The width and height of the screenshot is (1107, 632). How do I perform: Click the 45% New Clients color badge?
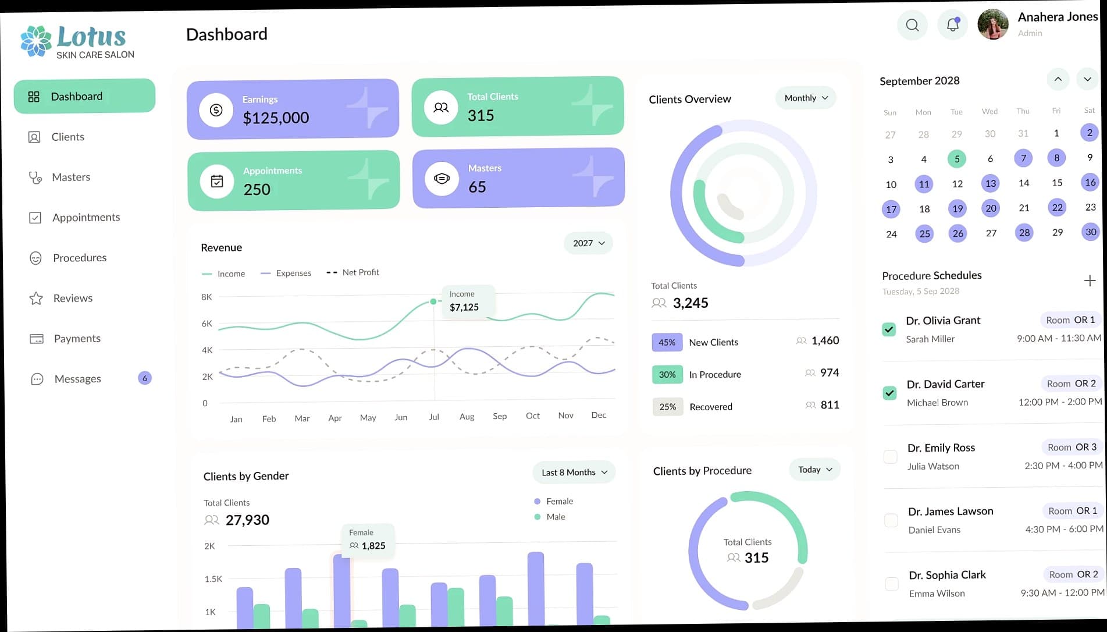(667, 342)
